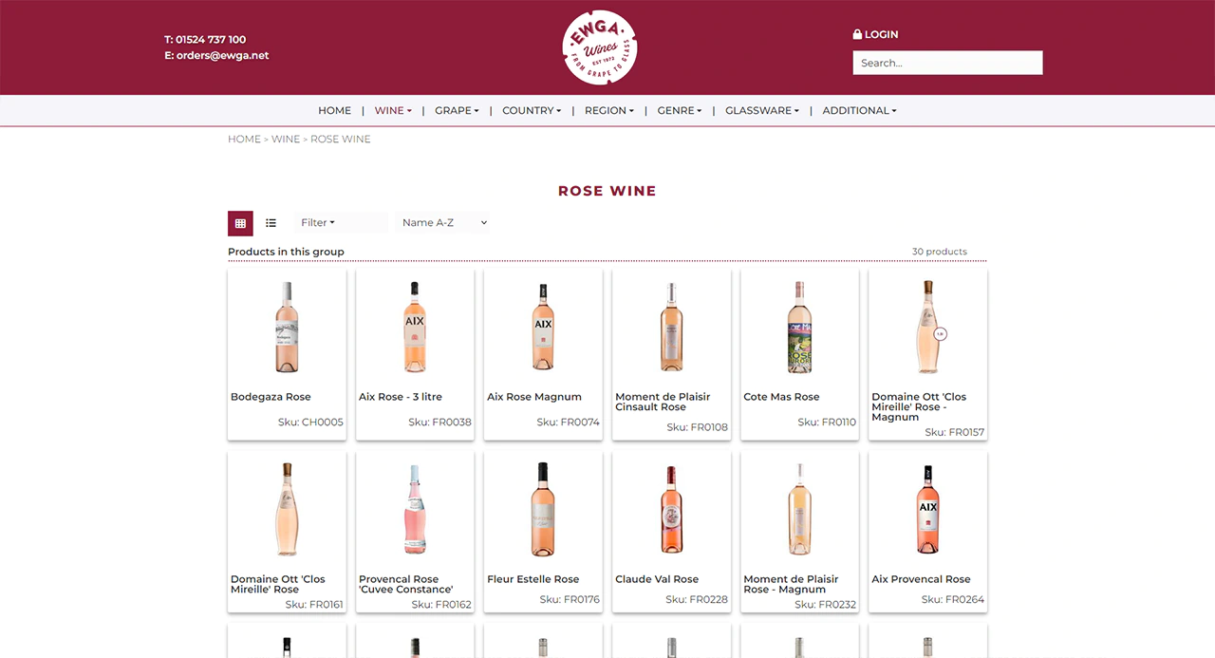Expand the GENRE menu
Screen dimensions: 1215x658
coord(680,110)
